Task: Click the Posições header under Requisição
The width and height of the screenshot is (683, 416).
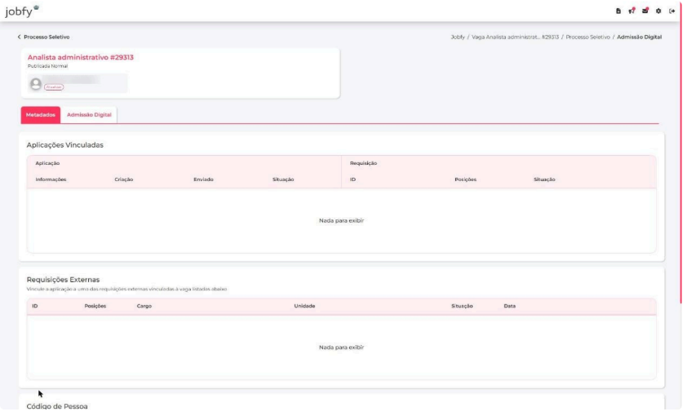Action: click(466, 179)
